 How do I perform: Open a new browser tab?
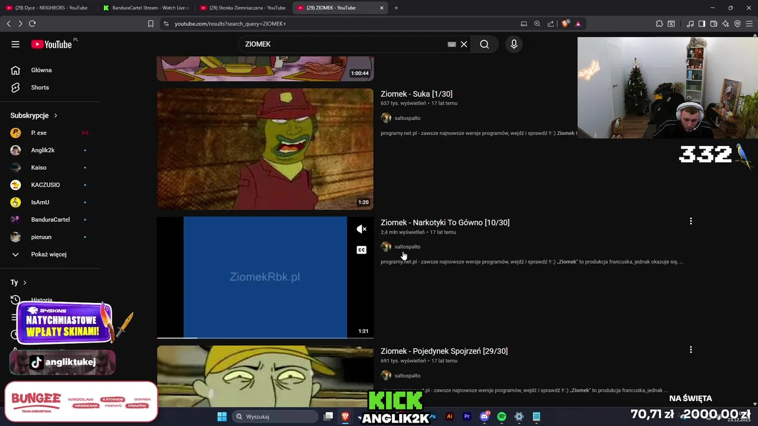[396, 8]
